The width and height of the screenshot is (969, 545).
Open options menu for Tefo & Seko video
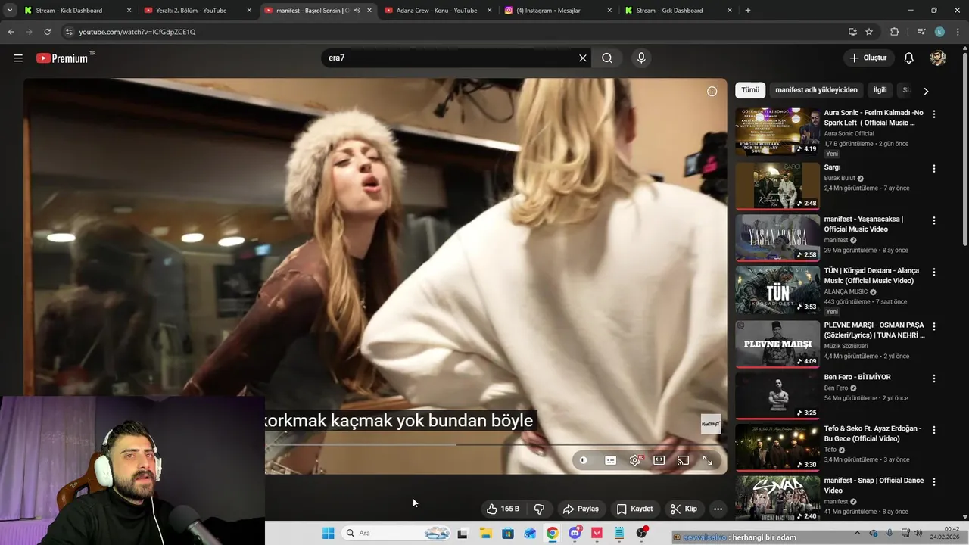[933, 429]
